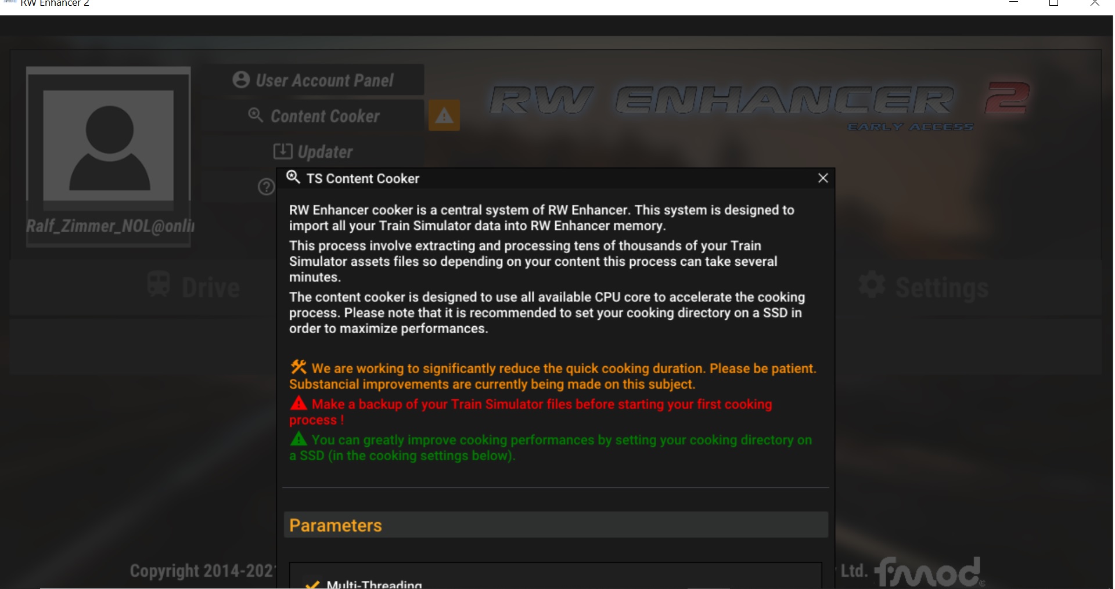
Task: Open the Content Cooker menu item
Action: pos(314,115)
